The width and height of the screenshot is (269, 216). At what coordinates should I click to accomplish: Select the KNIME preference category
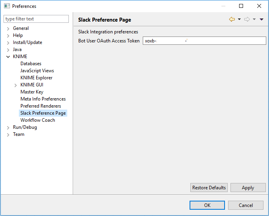(20, 57)
